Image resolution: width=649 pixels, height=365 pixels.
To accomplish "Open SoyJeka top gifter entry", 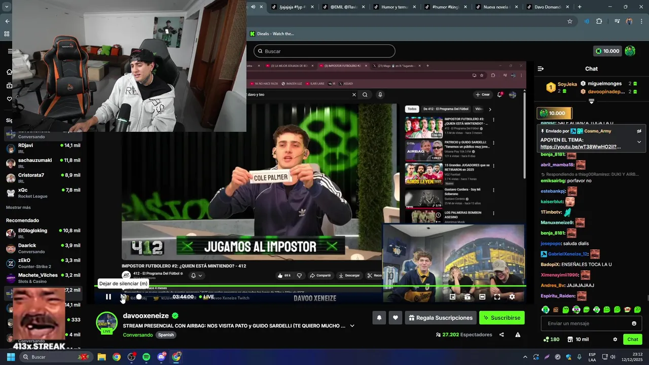I will tap(562, 87).
